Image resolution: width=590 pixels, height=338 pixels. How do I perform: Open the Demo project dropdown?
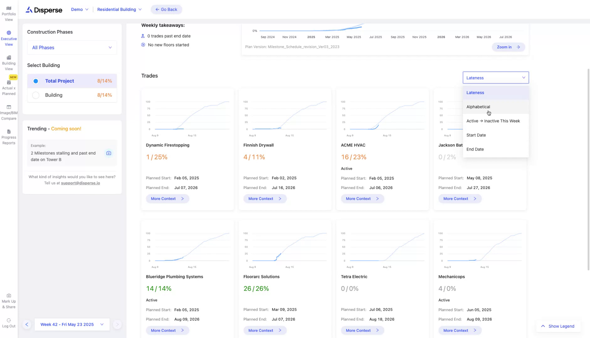click(x=80, y=9)
